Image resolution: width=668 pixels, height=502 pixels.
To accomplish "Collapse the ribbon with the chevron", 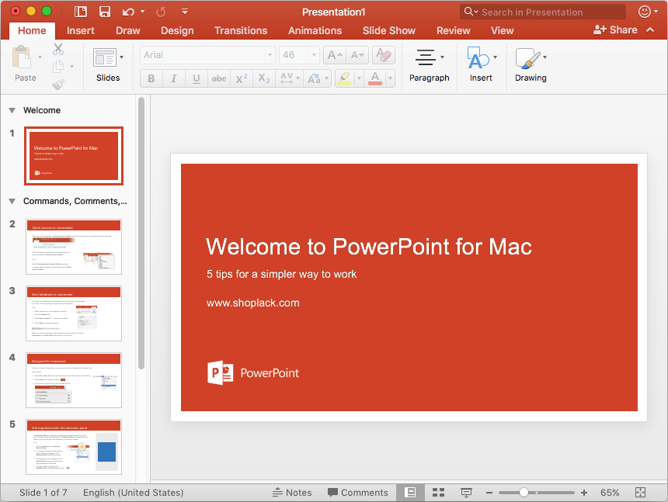I will coord(650,29).
